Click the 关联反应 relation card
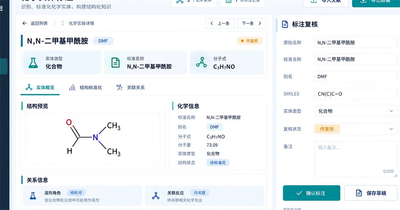400x210 pixels. tap(204, 196)
